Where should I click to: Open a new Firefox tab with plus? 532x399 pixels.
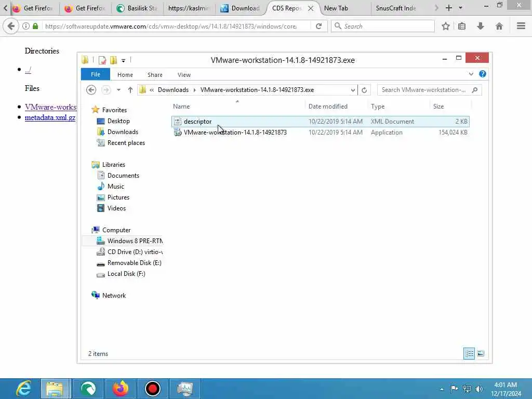(x=448, y=8)
